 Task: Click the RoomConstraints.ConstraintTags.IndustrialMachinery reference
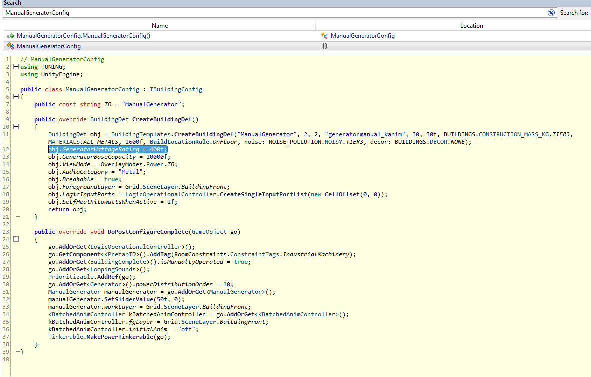[x=262, y=254]
